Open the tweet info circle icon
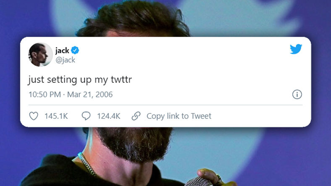Image resolution: width=331 pixels, height=186 pixels. (x=297, y=94)
